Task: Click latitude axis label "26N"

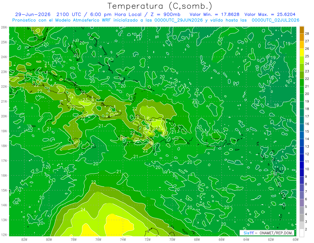Action: [4, 27]
